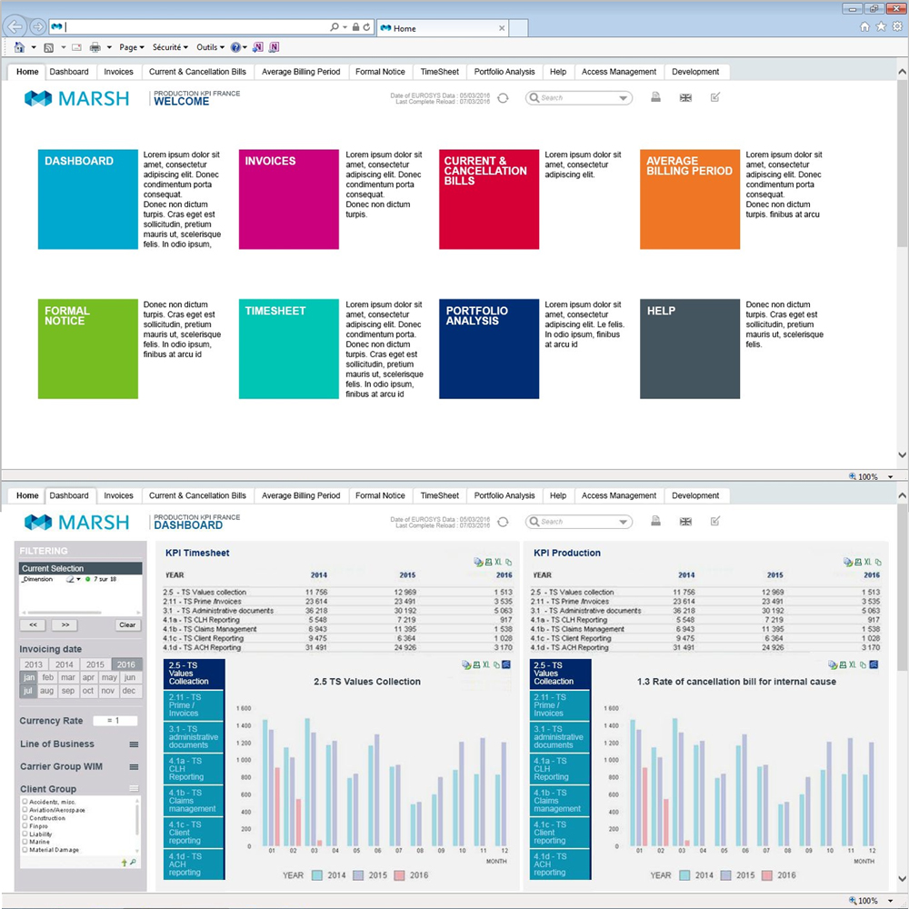Tick the Finpro checkbox

pos(25,825)
